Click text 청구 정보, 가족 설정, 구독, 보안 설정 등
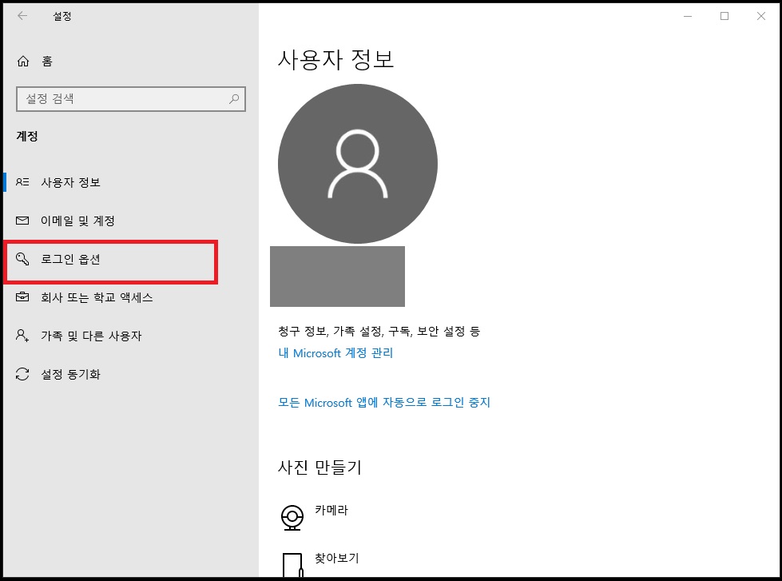 click(379, 331)
